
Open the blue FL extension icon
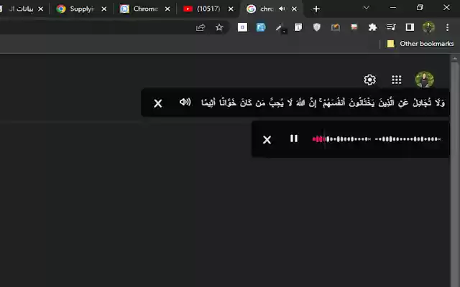tap(261, 27)
